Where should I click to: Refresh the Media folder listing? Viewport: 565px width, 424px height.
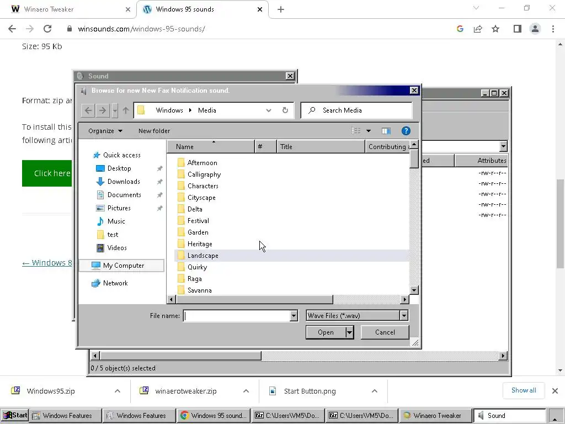pos(285,110)
